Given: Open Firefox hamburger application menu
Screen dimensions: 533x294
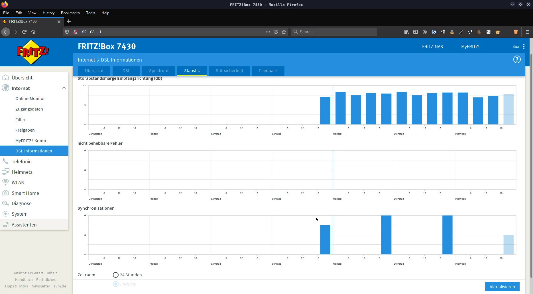Looking at the screenshot, I should pos(527,32).
